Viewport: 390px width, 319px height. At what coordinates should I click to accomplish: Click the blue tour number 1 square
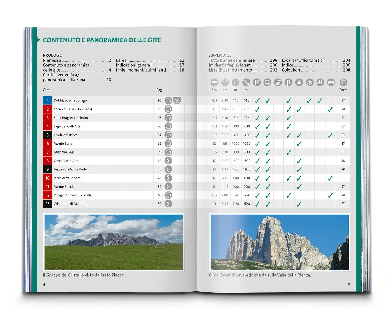coord(48,100)
